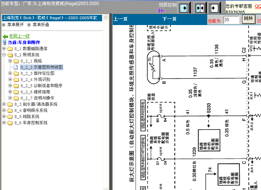Click the 8_2_6 维修指南 label

coord(35,92)
